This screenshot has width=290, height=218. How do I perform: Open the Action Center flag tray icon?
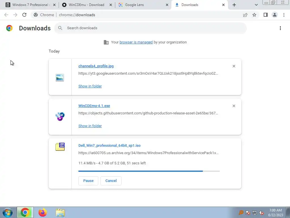point(248,213)
